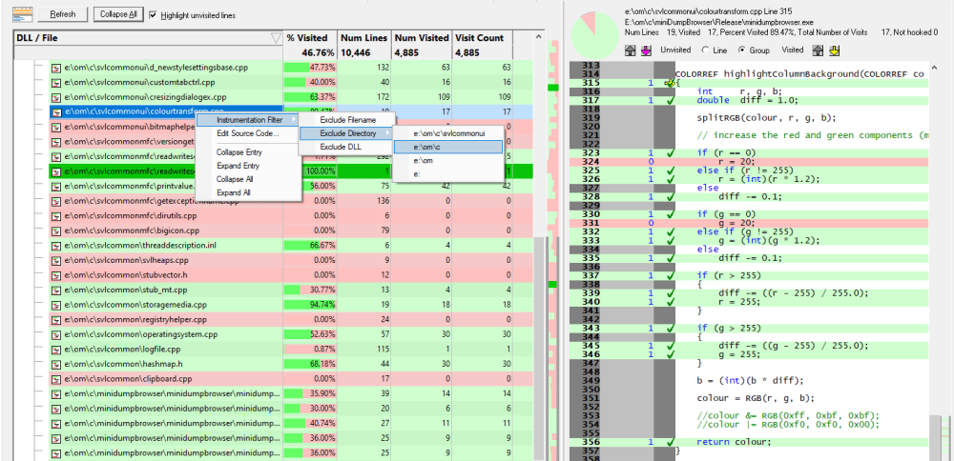Go to next visited line (yellow arrow)
The width and height of the screenshot is (954, 461).
point(834,50)
